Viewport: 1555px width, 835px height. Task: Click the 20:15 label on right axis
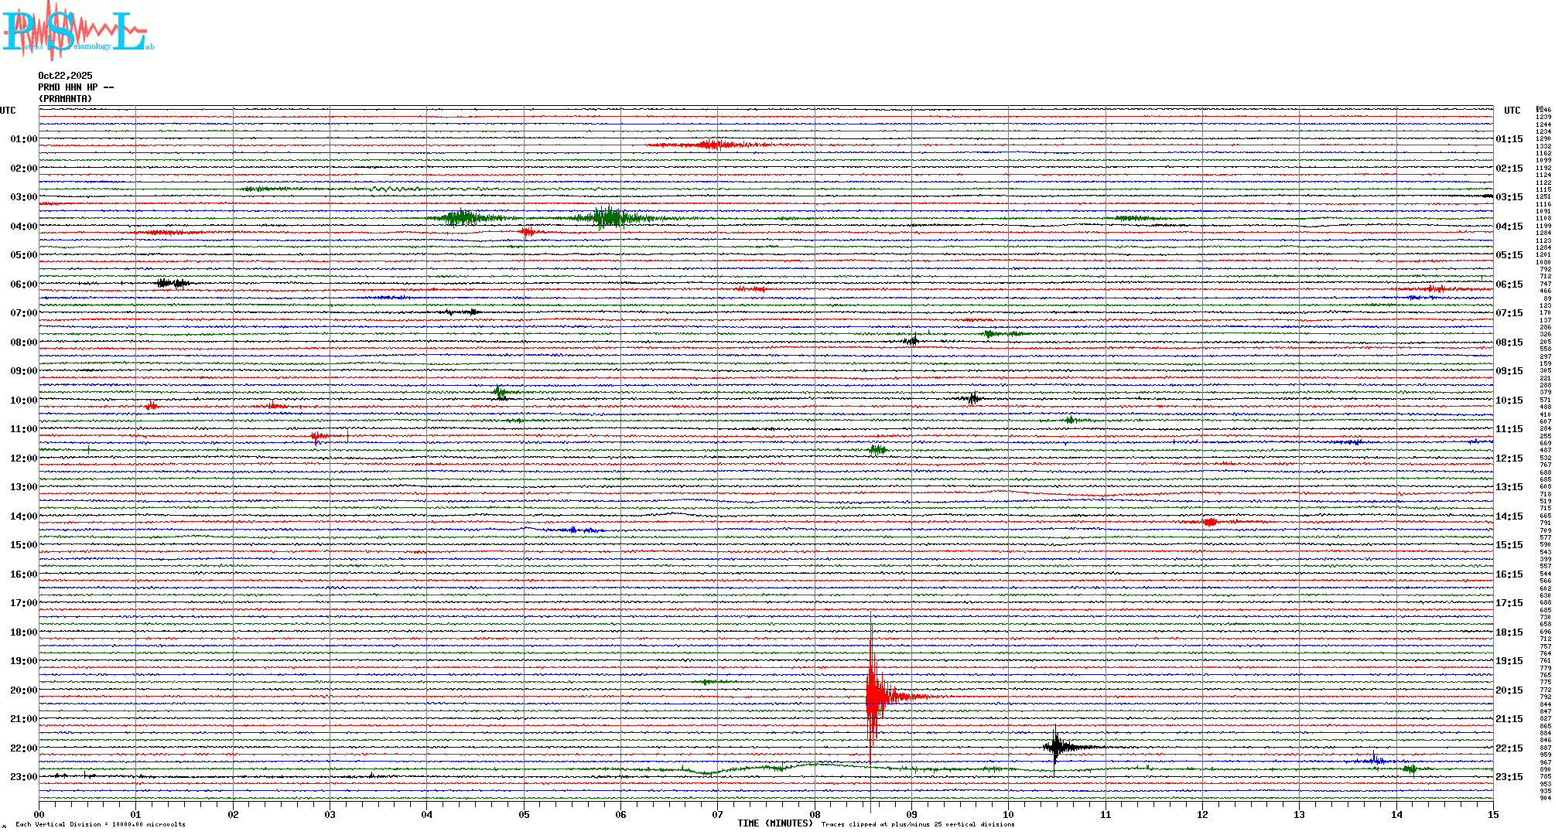point(1509,690)
